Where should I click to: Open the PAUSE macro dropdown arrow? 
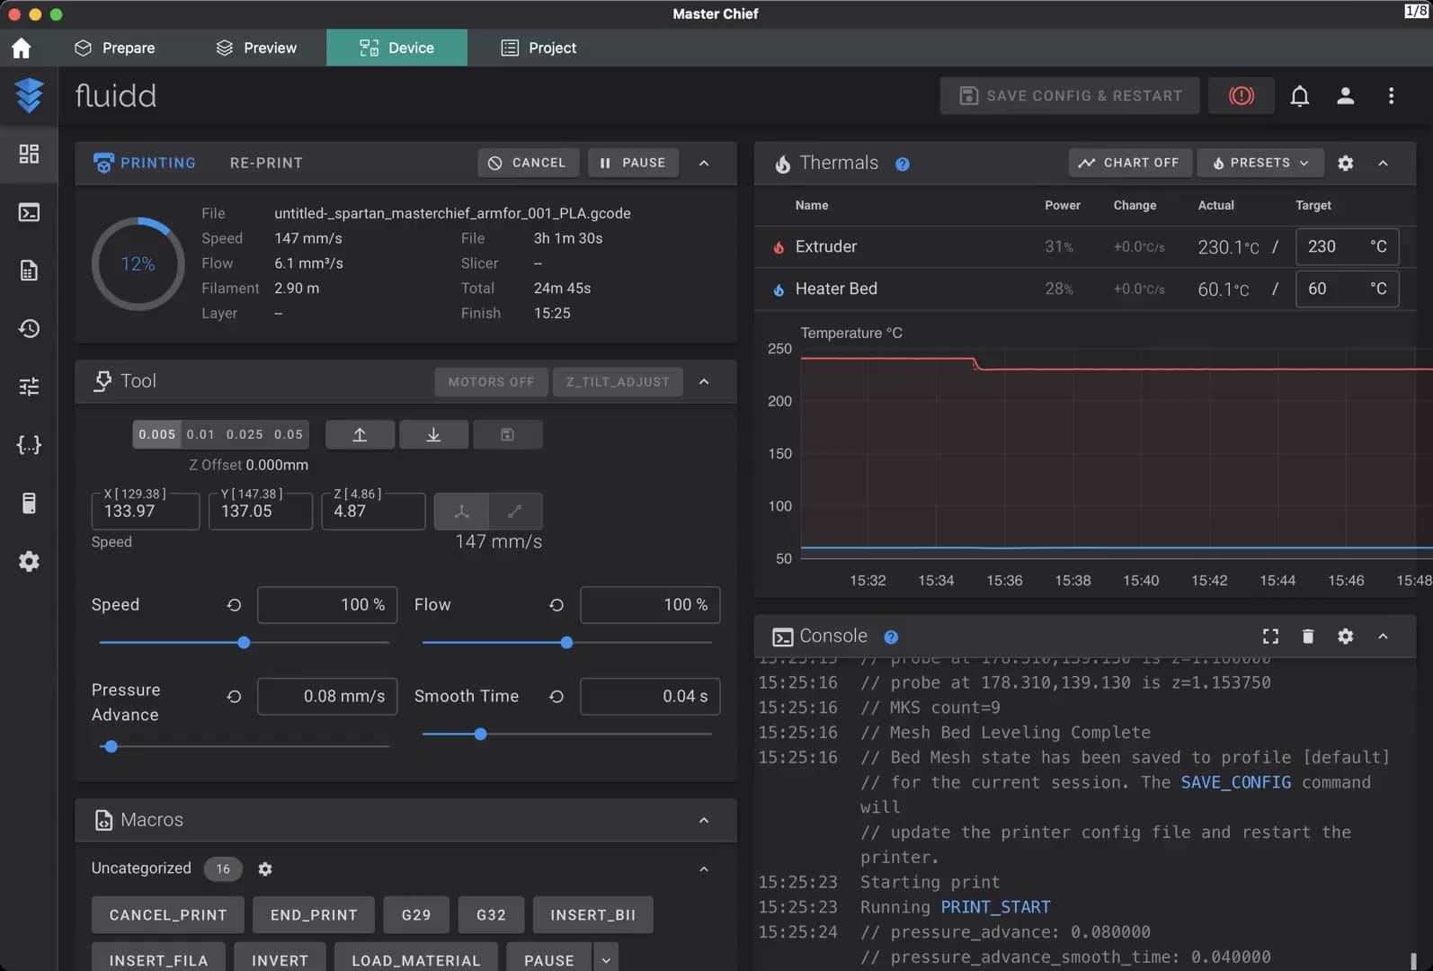click(x=606, y=960)
